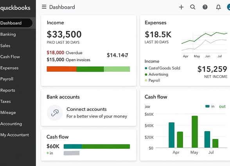
Task: Click the user profile avatar
Action: [x=228, y=7]
